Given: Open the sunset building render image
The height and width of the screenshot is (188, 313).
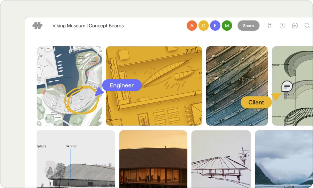Looking at the screenshot, I should tap(153, 159).
